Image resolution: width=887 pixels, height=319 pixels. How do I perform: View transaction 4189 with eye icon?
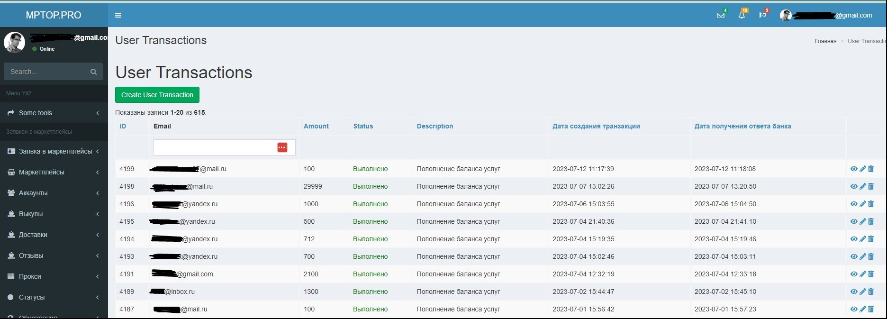point(854,292)
